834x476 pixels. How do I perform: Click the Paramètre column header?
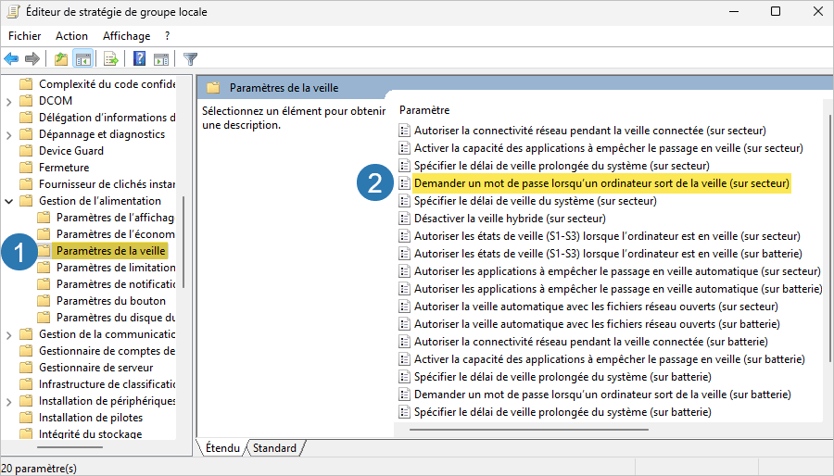424,110
